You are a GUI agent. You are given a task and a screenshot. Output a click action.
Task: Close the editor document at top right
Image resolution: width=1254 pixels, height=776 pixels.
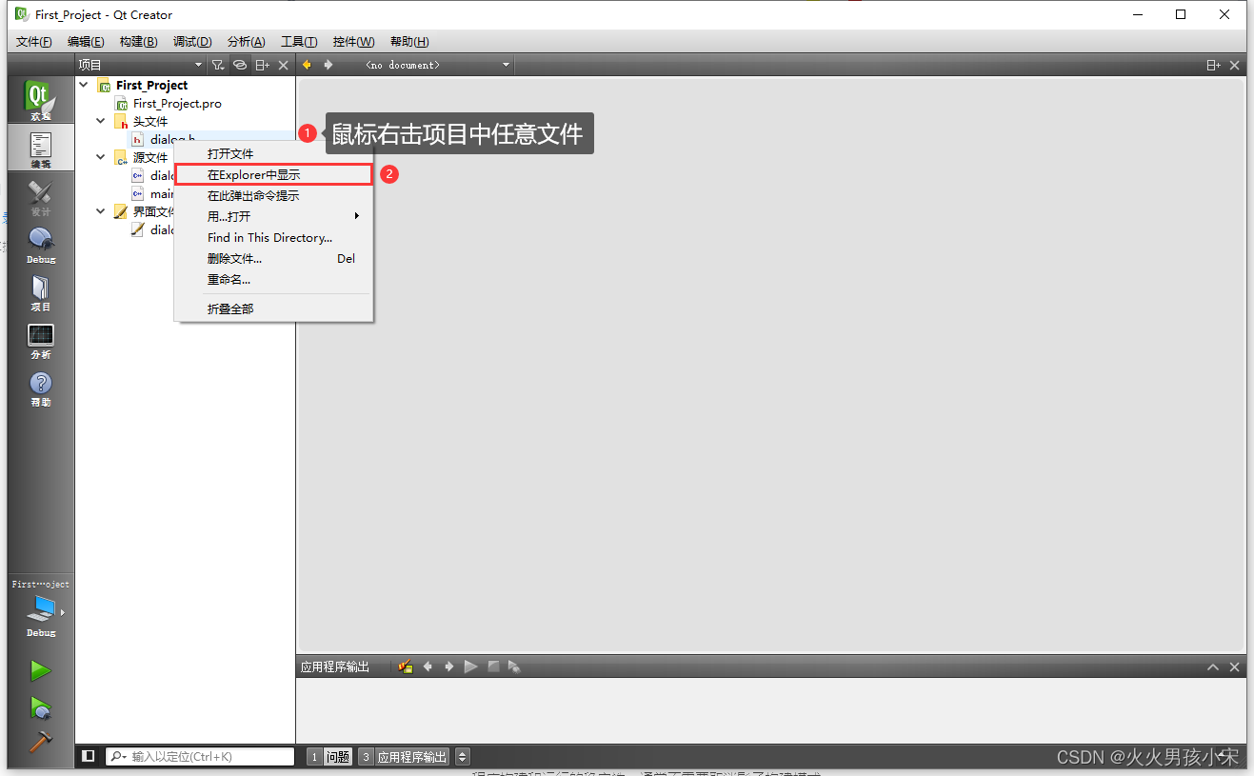(x=1235, y=65)
